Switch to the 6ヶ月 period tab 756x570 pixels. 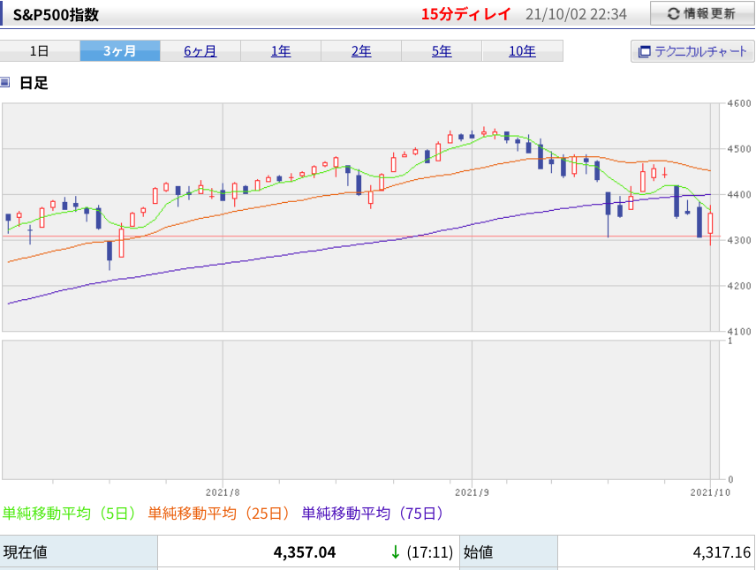coord(200,51)
